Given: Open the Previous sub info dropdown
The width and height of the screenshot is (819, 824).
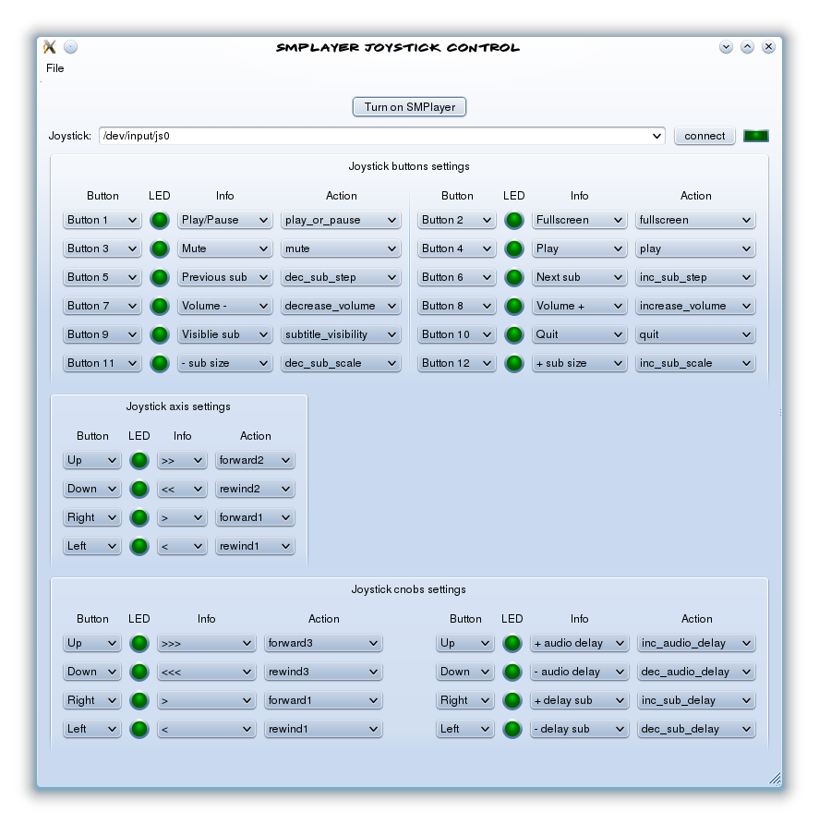Looking at the screenshot, I should coord(225,277).
